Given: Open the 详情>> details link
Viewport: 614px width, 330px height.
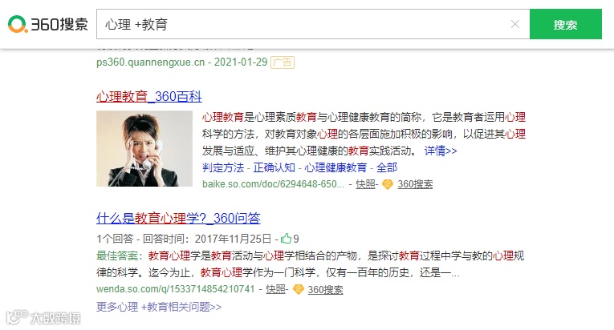Looking at the screenshot, I should point(441,151).
